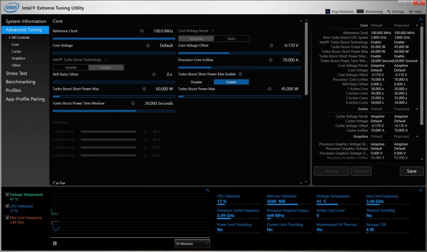The image size is (427, 252).
Task: Click Core Voltage Mode info icon
Action: [213, 31]
